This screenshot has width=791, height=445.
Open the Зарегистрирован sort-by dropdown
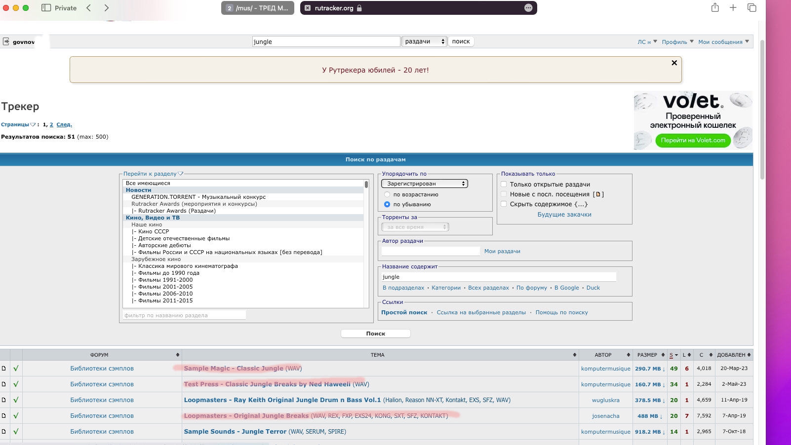coord(425,184)
